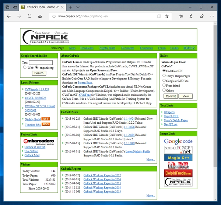Share this page
The height and width of the screenshot is (205, 221).
(201, 16)
